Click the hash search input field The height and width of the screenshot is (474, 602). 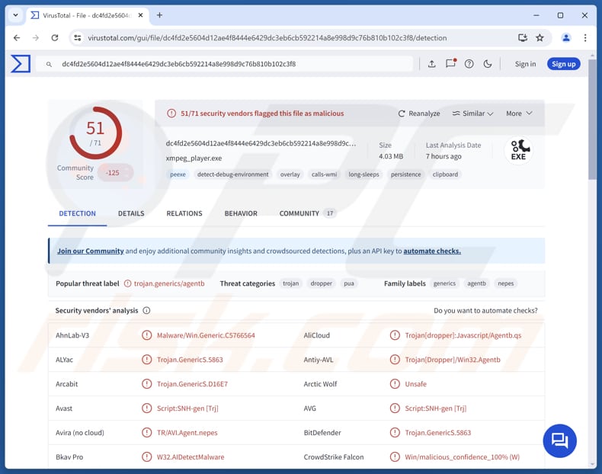(229, 64)
